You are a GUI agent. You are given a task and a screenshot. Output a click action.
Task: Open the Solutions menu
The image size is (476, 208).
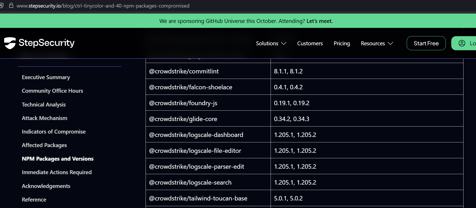click(271, 43)
